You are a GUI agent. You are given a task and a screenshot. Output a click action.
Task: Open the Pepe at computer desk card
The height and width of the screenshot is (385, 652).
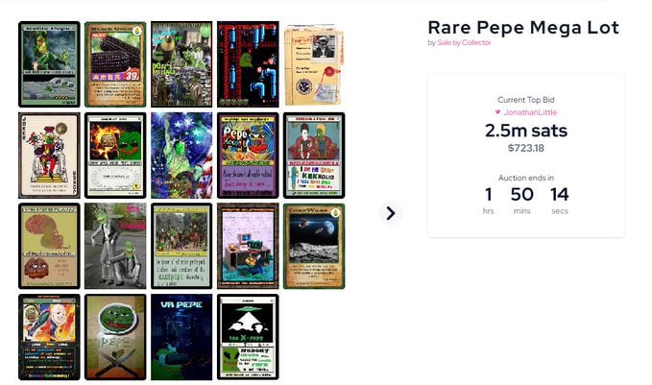(248, 246)
